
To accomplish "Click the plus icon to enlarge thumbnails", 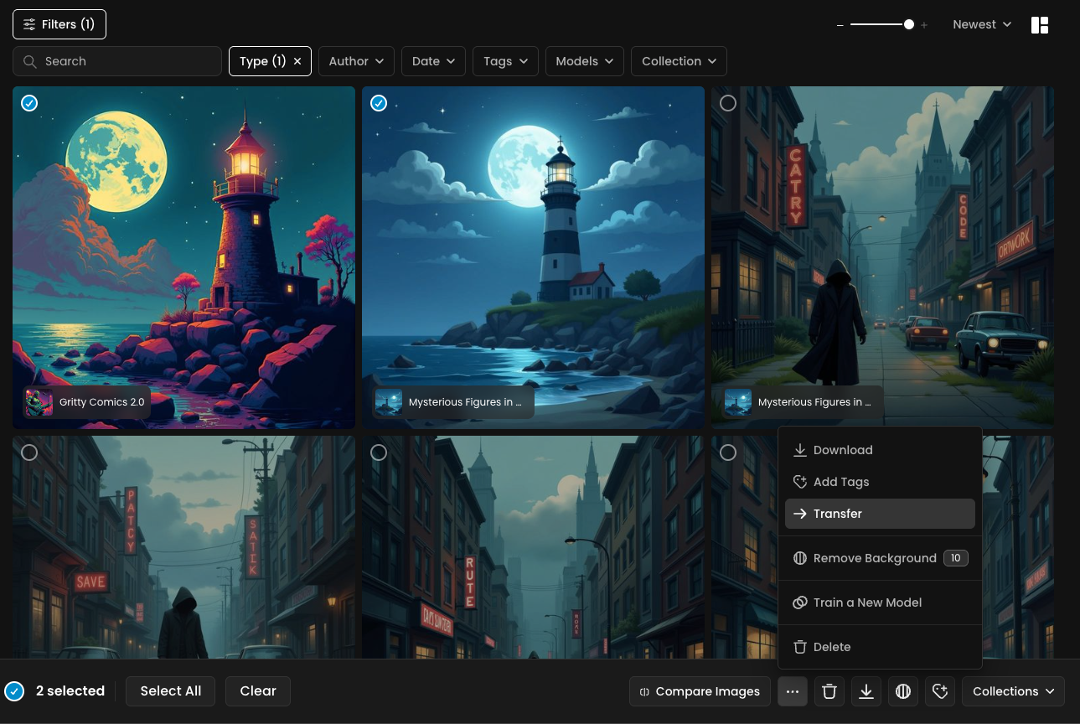I will [924, 25].
